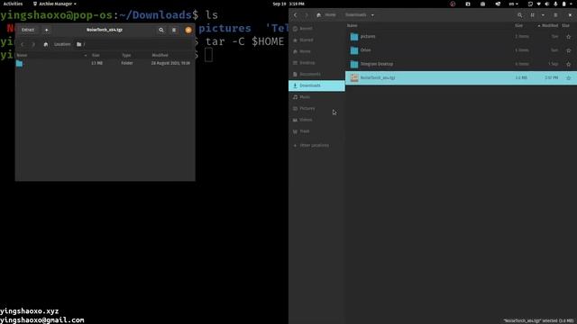Click the Extract button in Archive Manager

click(28, 30)
